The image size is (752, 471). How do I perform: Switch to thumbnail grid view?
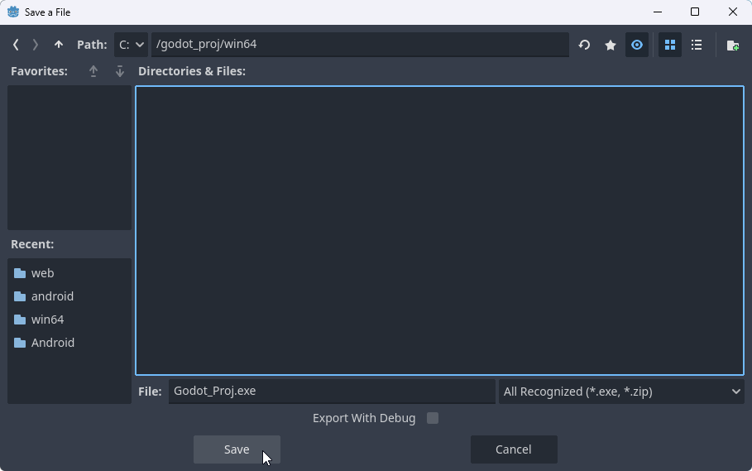click(670, 45)
